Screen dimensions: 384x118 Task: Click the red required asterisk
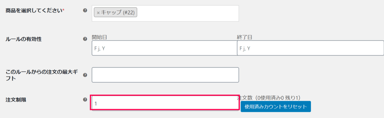tap(63, 10)
